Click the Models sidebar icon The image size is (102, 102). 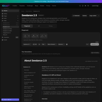coord(3,11)
